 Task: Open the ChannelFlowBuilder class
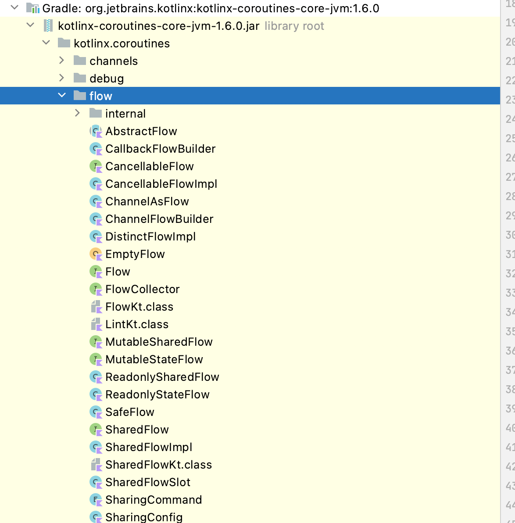click(x=159, y=219)
